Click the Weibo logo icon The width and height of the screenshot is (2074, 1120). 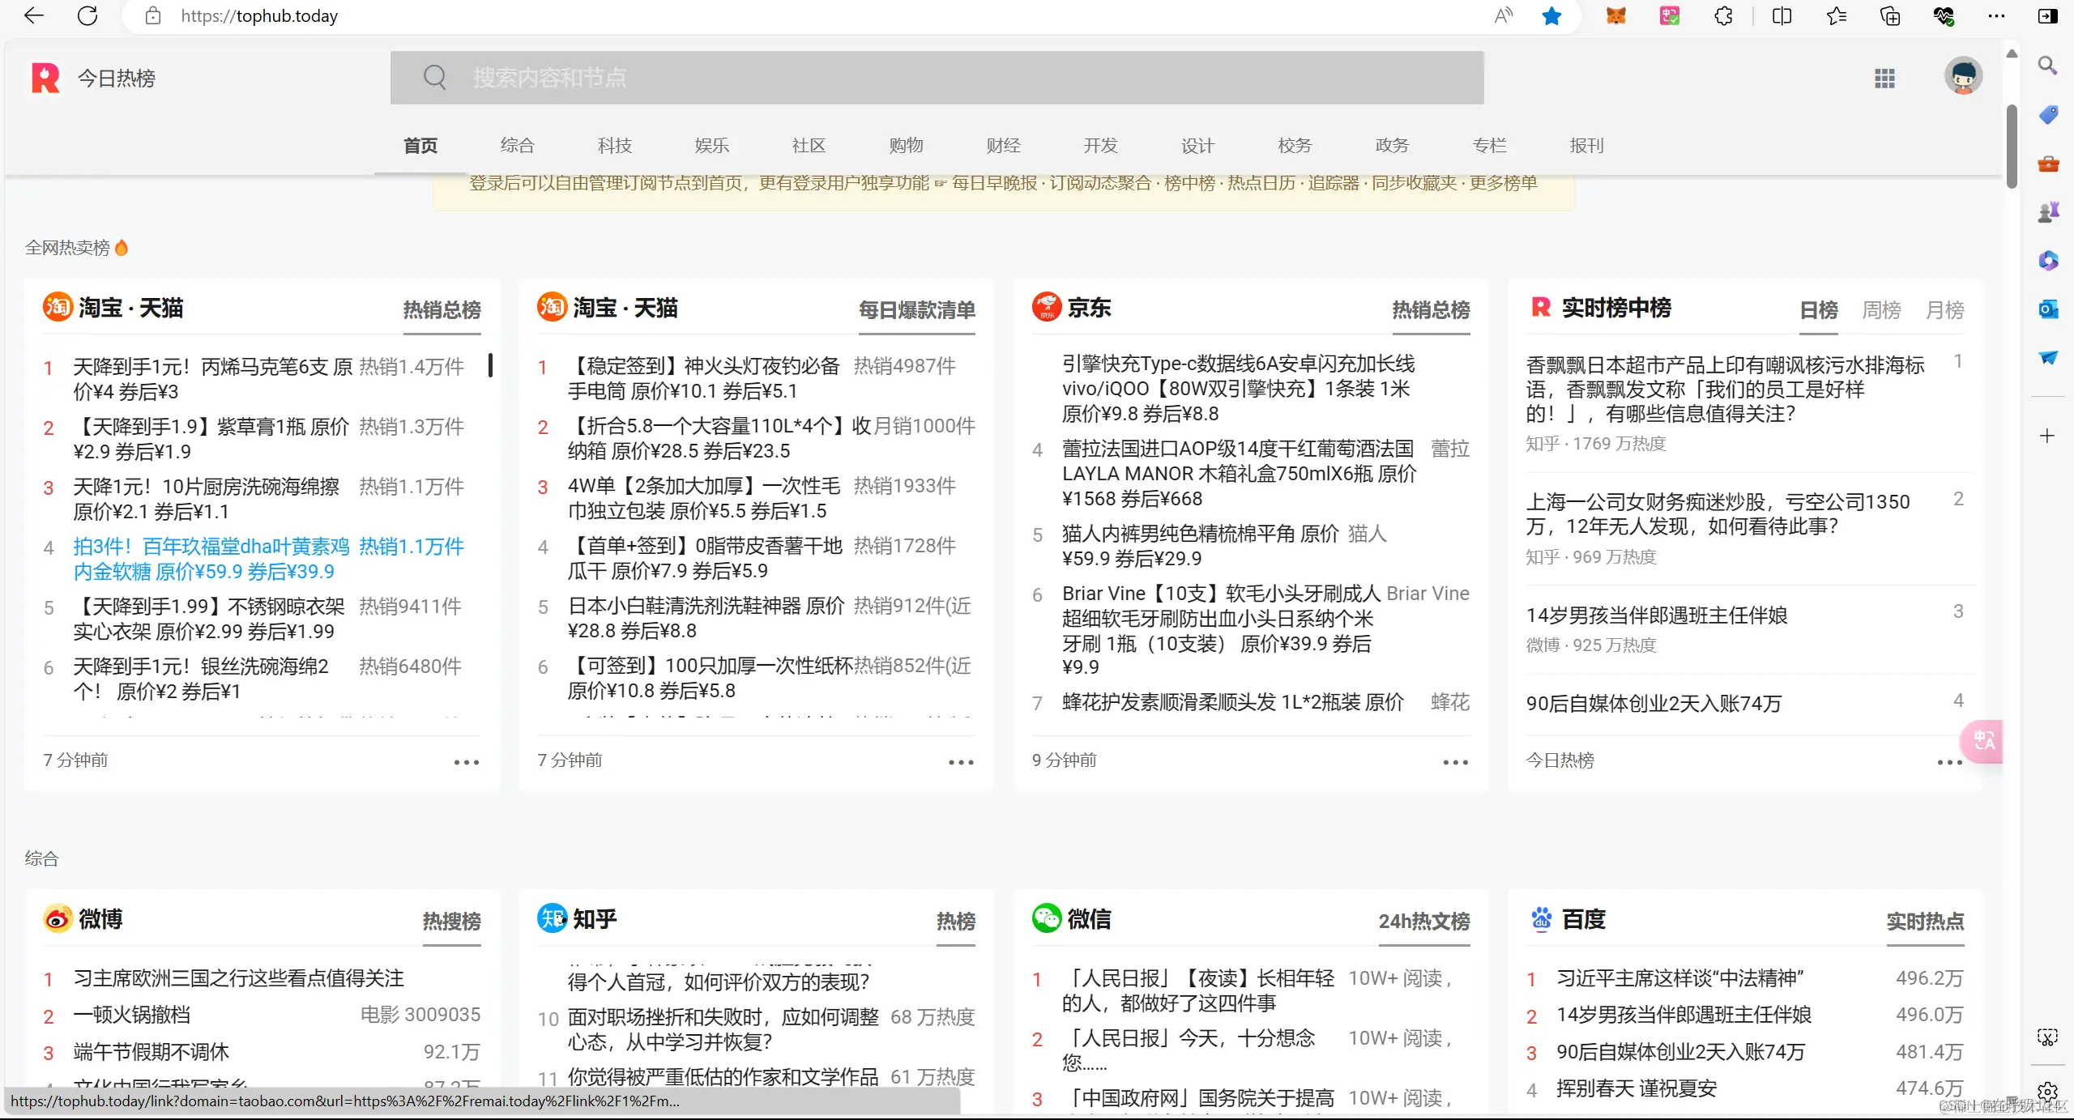(58, 918)
